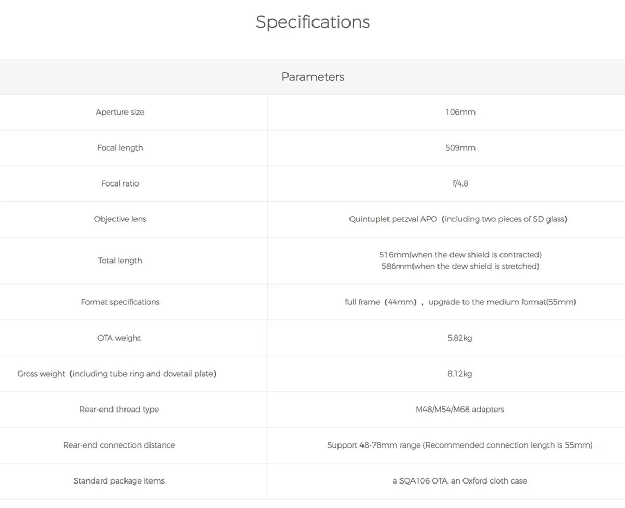This screenshot has height=508, width=625.
Task: Click the Focal ratio label
Action: pos(120,183)
